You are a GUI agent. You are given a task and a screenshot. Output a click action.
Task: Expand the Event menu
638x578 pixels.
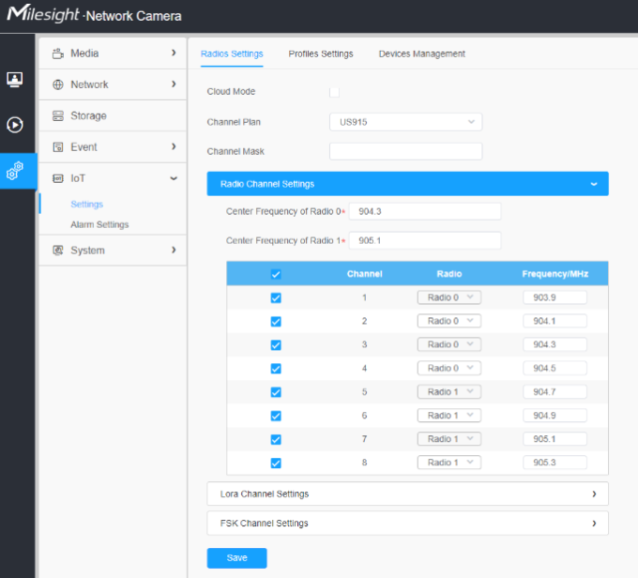click(113, 147)
